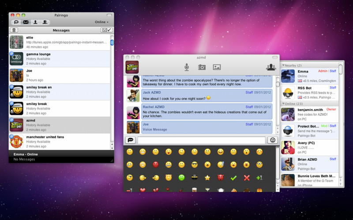The image size is (353, 220).
Task: Select Bunnie Loves Beth M... member row
Action: click(x=309, y=180)
